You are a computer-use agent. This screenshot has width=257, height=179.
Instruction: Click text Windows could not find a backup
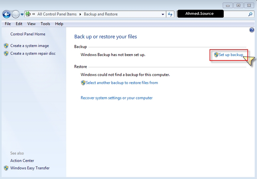[x=125, y=75]
